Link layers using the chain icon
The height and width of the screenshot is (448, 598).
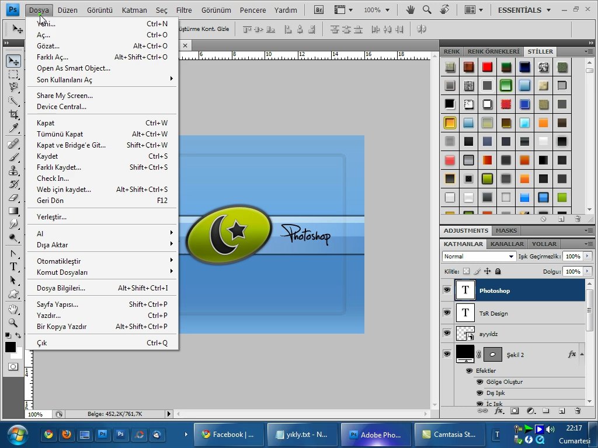[x=482, y=411]
